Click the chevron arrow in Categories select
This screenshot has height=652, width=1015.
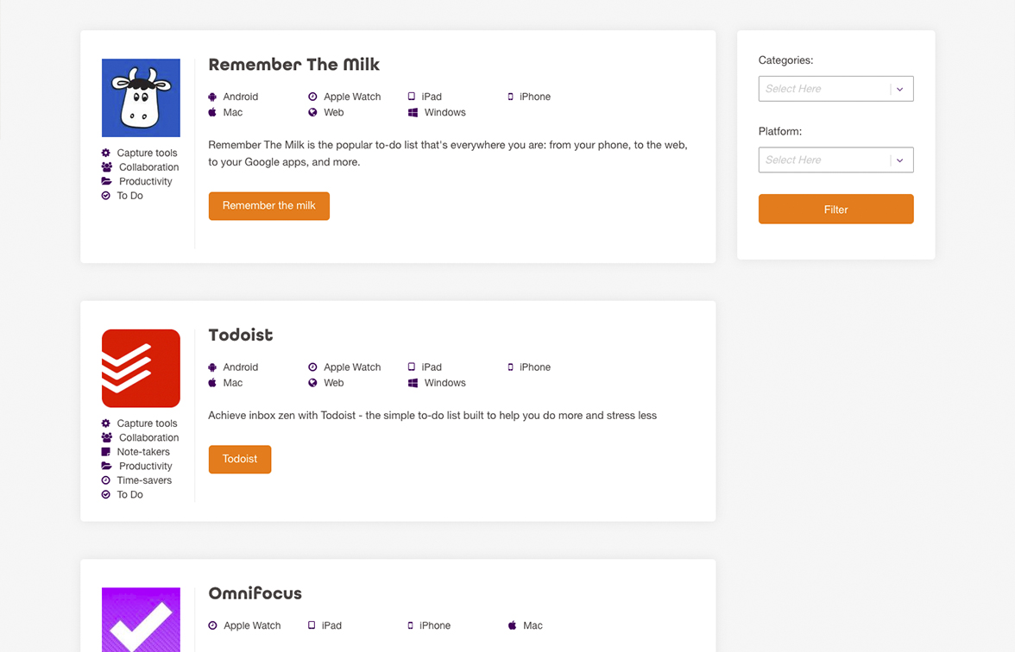click(x=900, y=89)
